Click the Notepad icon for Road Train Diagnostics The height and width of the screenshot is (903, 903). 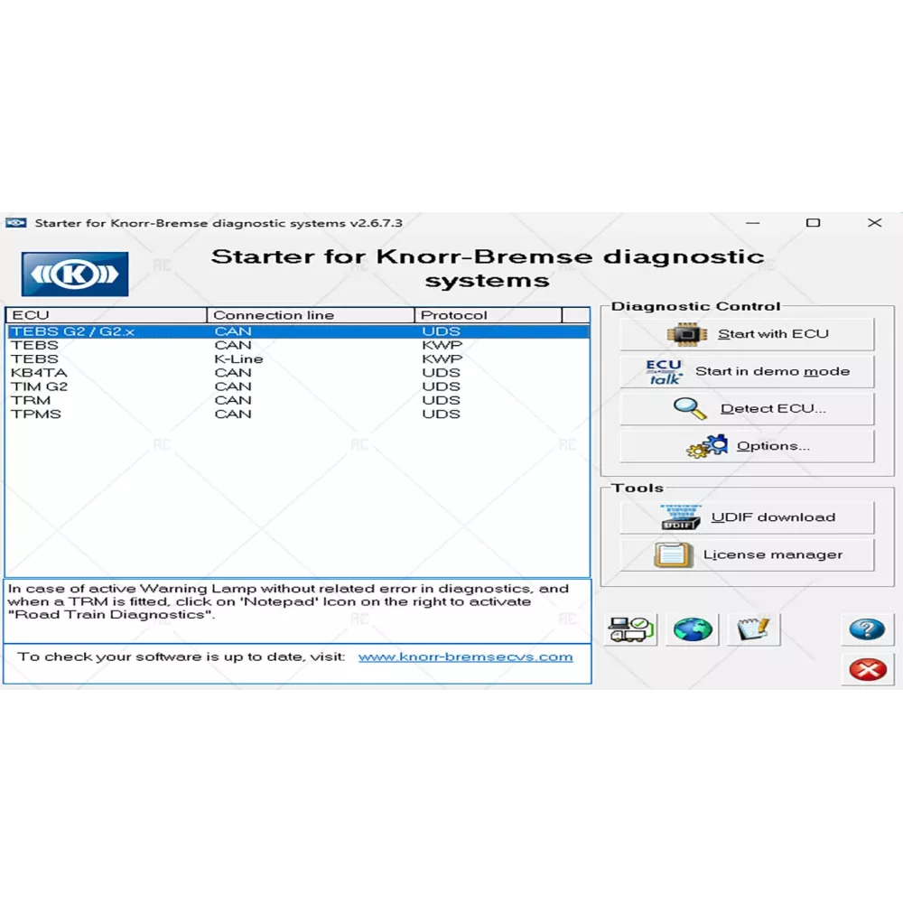pyautogui.click(x=752, y=629)
